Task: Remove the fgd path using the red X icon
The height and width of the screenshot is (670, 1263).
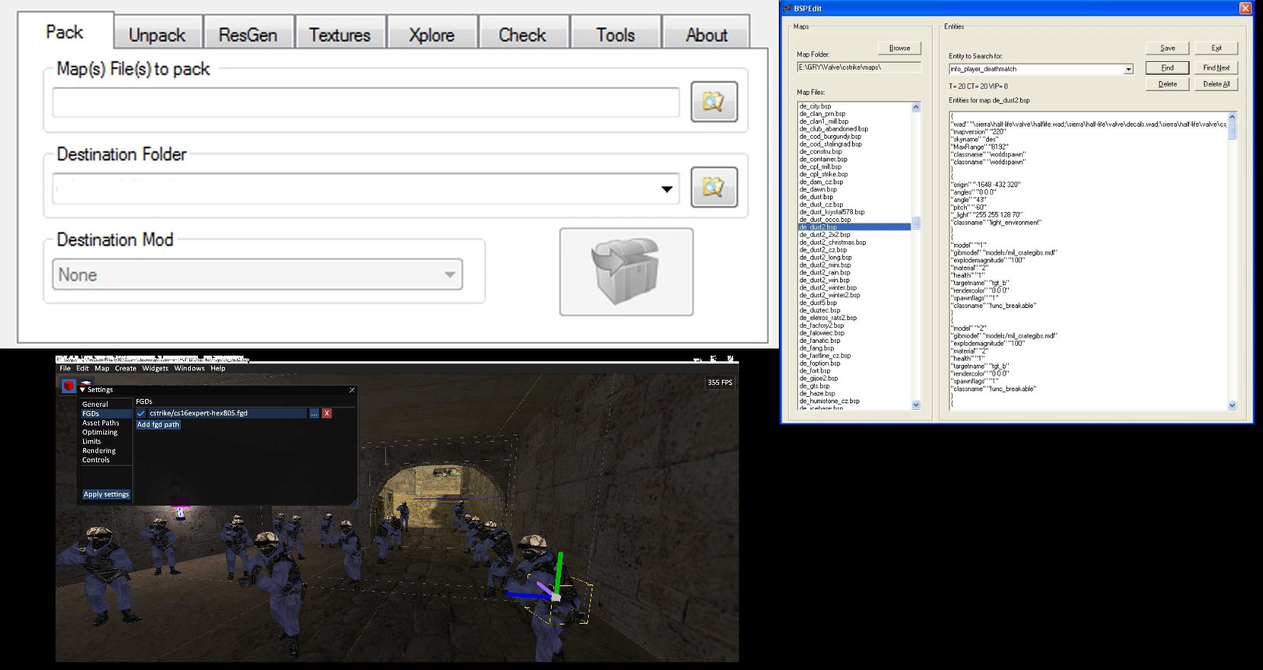Action: [x=327, y=414]
